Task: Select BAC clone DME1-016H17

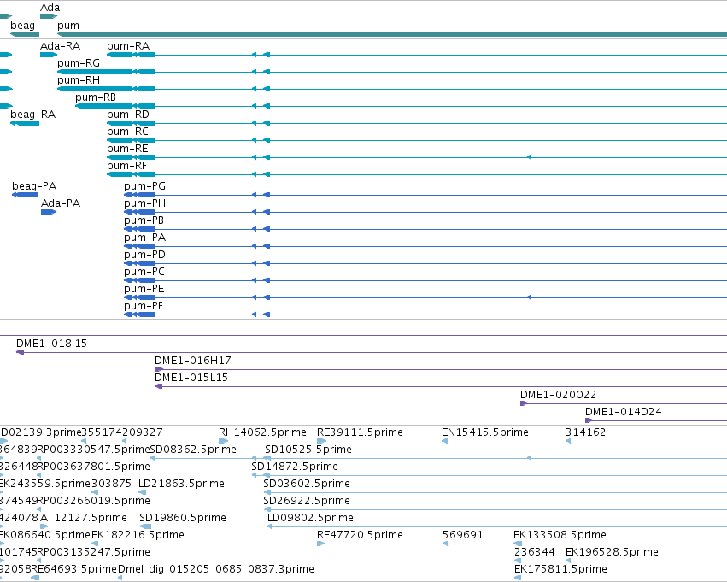Action: tap(193, 361)
